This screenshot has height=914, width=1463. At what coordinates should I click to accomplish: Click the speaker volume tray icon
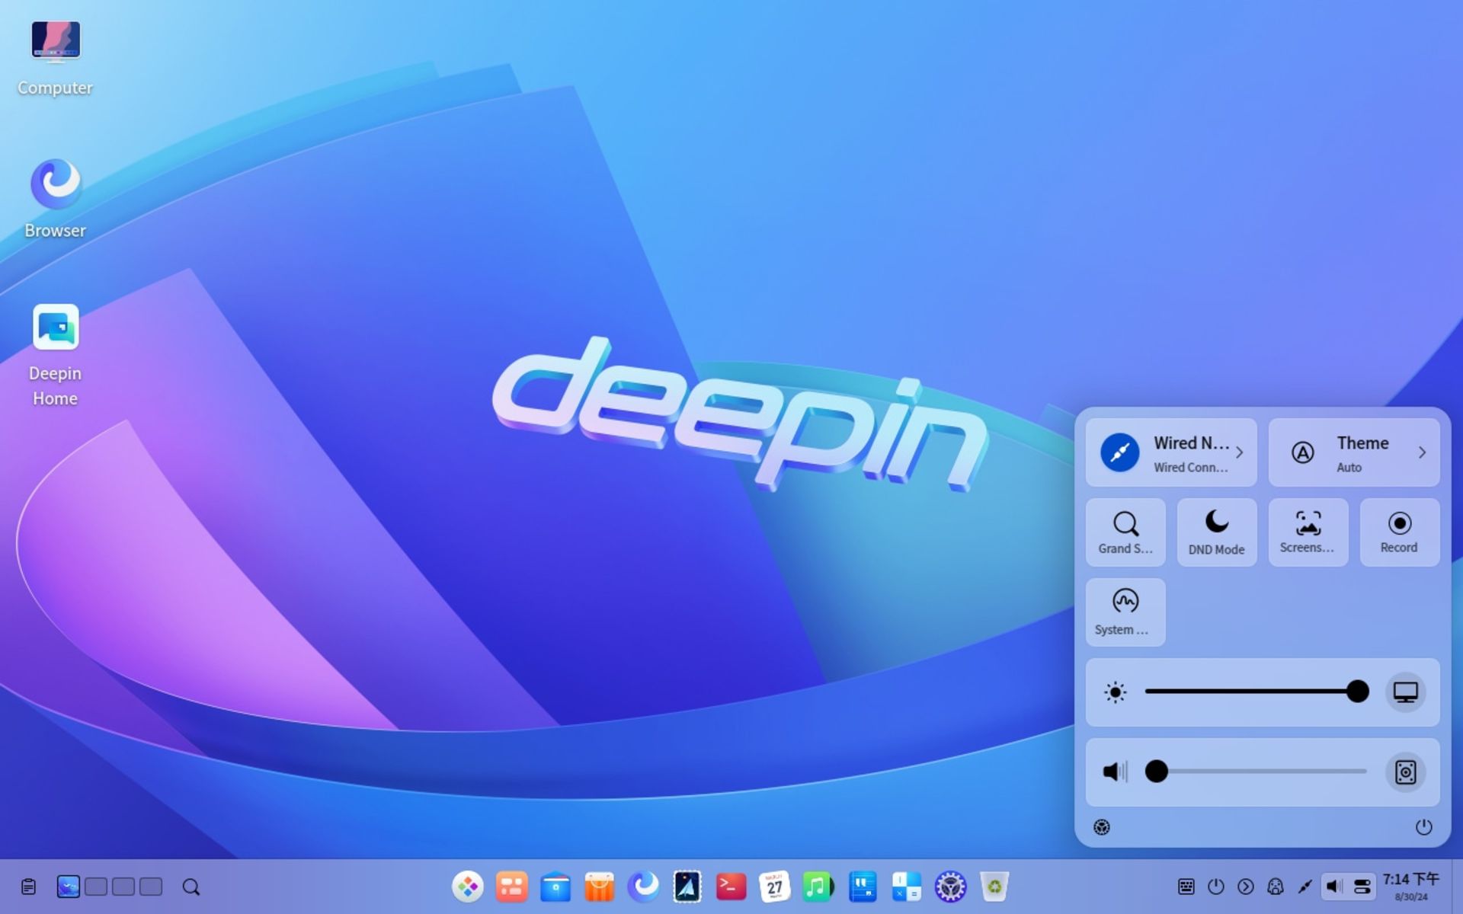[1333, 887]
